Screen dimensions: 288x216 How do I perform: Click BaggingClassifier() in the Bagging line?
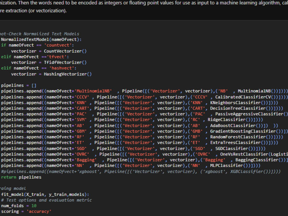[259, 160]
